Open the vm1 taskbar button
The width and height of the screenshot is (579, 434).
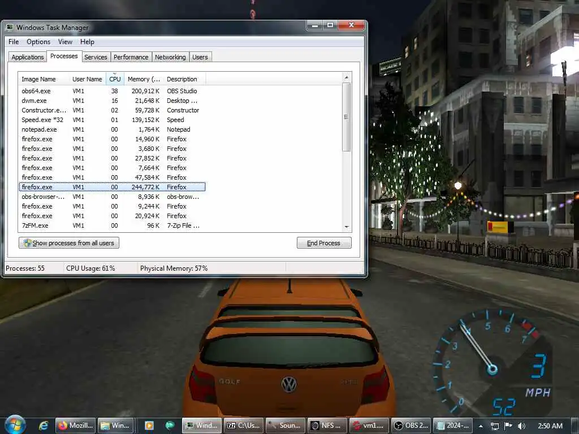[x=369, y=426]
